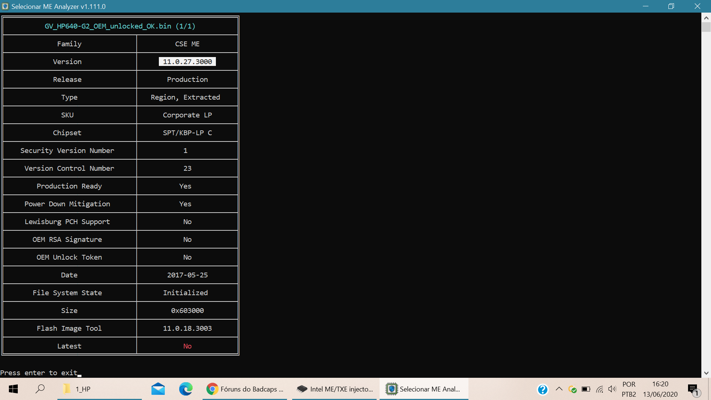Click the blue help question-mark tray icon
The height and width of the screenshot is (400, 711).
click(x=543, y=389)
